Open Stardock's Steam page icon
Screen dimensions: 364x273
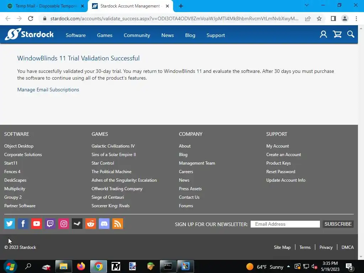(77, 224)
